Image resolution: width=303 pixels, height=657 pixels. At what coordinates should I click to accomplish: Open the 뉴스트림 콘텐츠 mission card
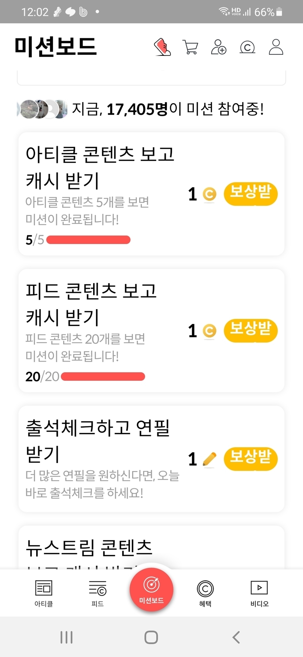click(151, 547)
